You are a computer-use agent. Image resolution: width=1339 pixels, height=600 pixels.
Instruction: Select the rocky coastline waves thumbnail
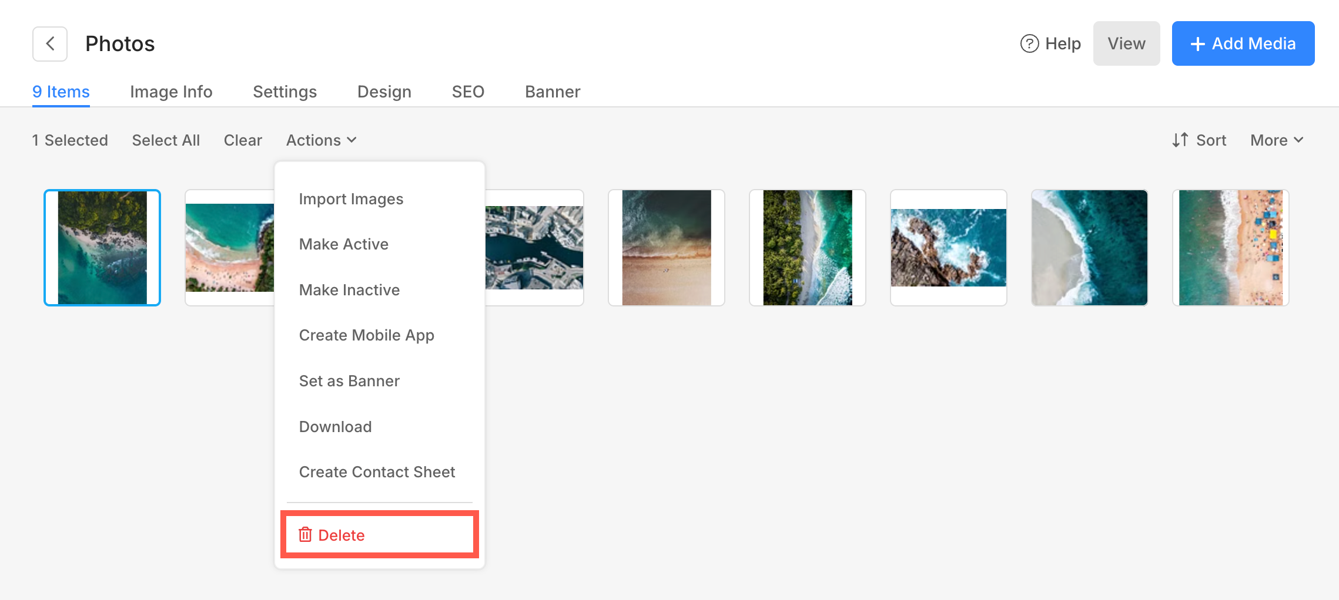pos(948,247)
